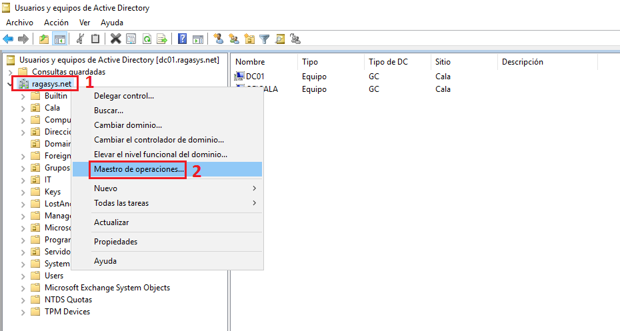Click the Builtin folder icon

35,96
